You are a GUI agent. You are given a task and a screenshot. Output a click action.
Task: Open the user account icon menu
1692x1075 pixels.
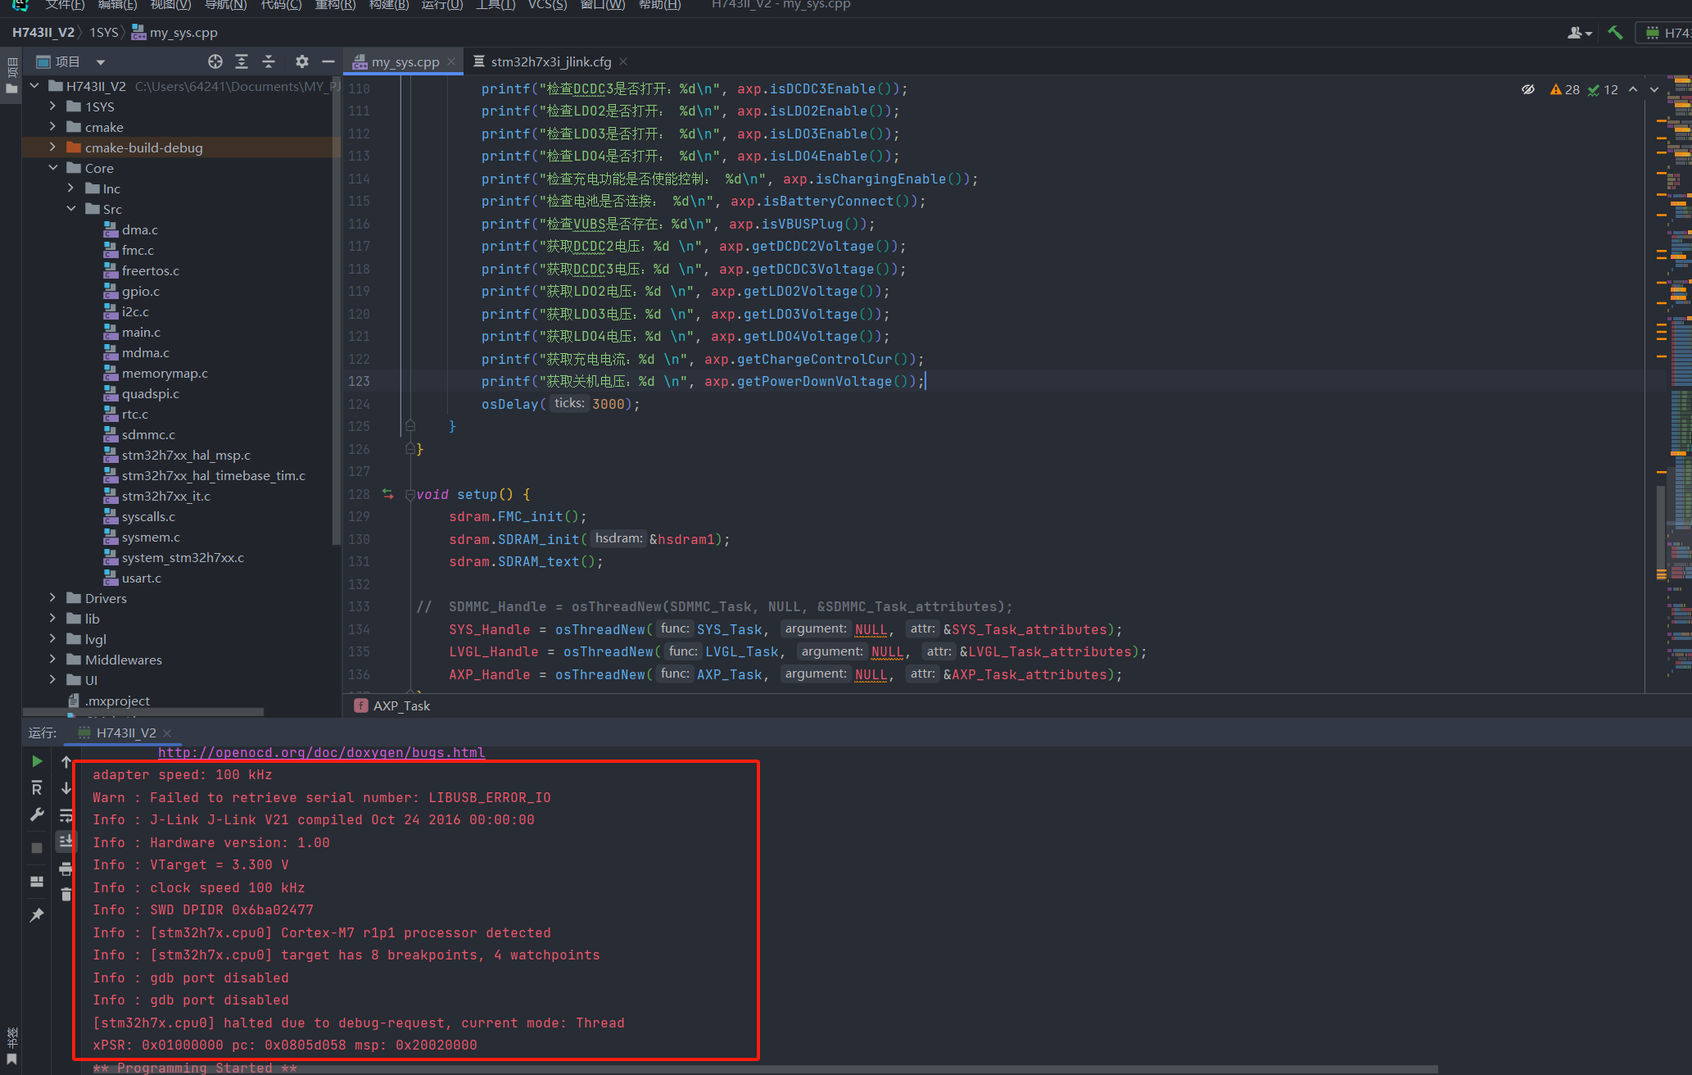pos(1579,33)
